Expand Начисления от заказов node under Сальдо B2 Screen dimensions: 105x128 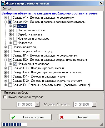click(x=10, y=64)
